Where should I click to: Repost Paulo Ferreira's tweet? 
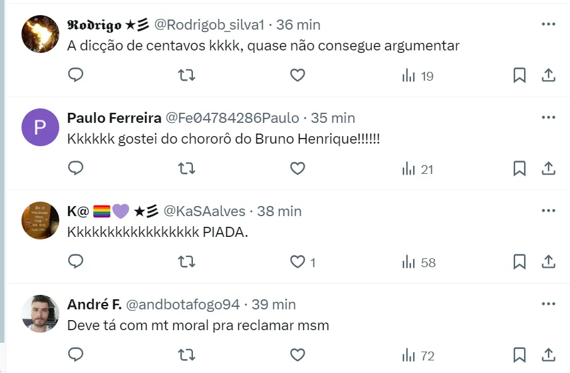(187, 169)
